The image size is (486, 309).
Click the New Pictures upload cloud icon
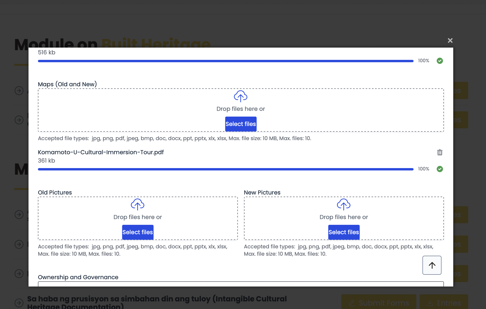coord(343,205)
